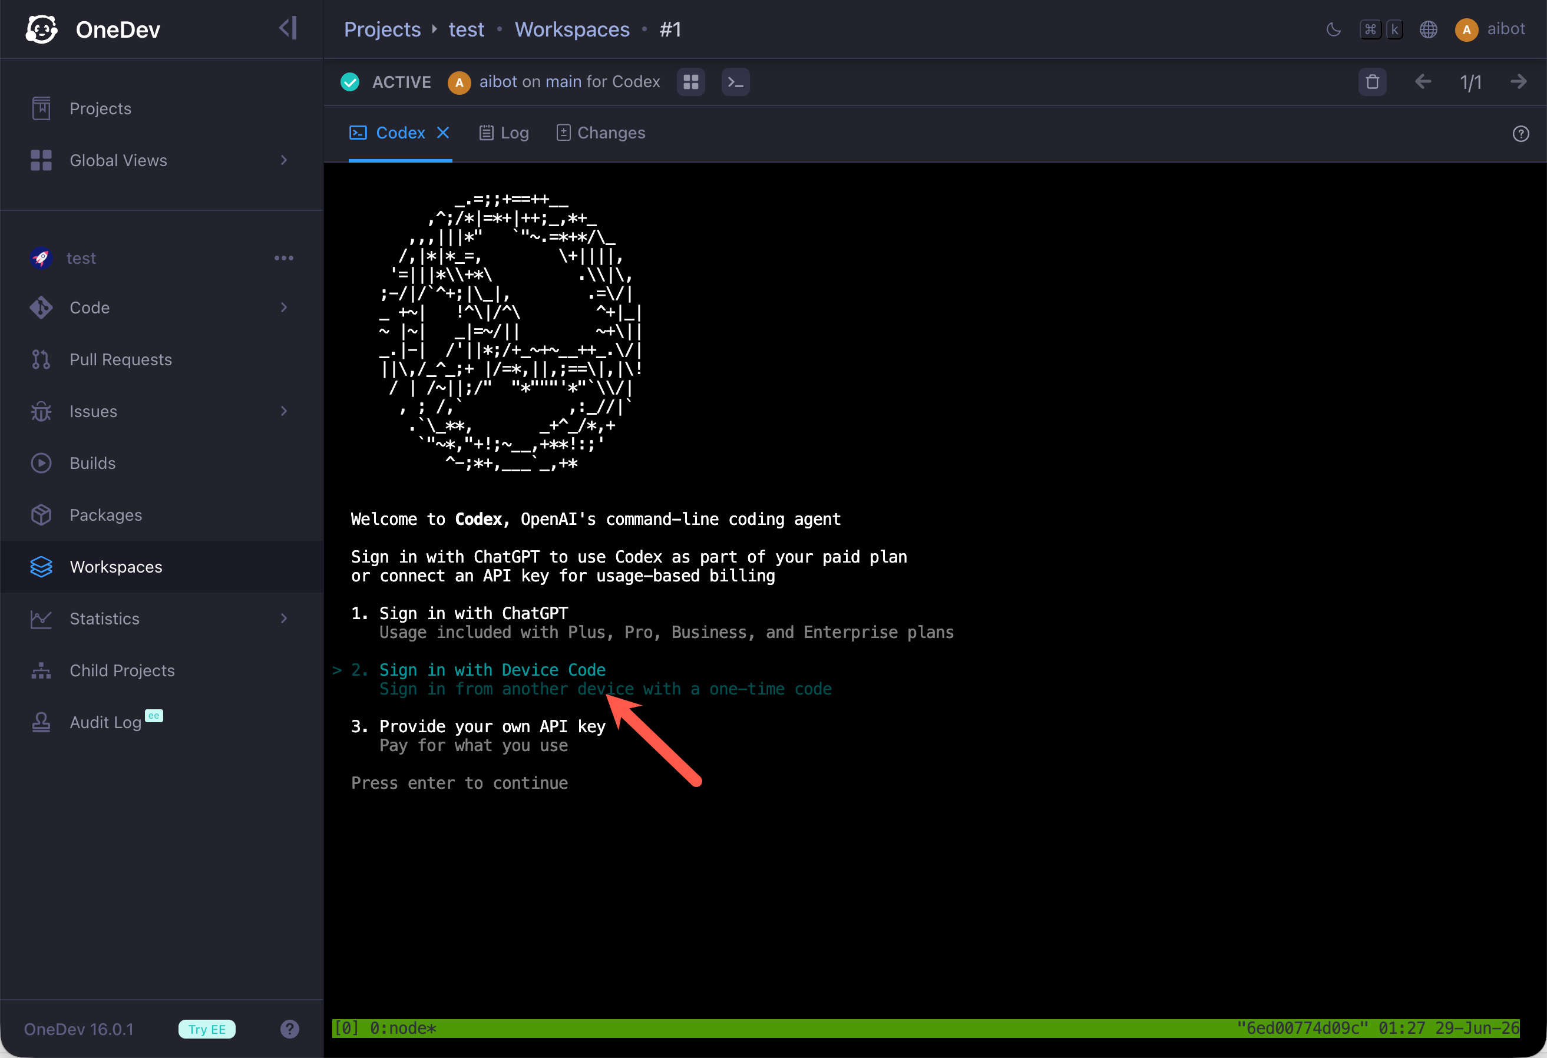Expand the Code chevron

click(284, 308)
